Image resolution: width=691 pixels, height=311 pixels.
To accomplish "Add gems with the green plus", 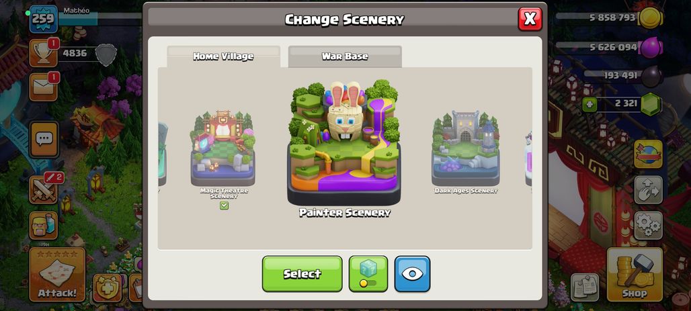I will pos(590,104).
